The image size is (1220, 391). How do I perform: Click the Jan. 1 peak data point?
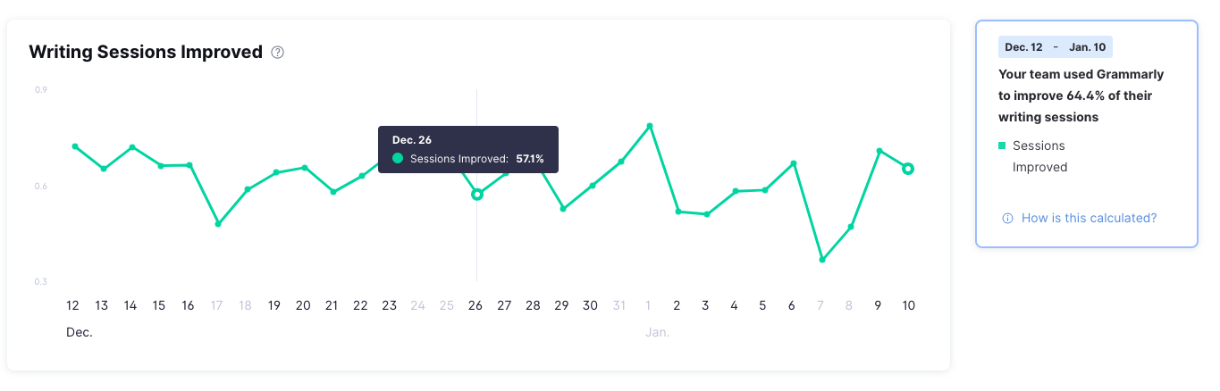pyautogui.click(x=650, y=126)
